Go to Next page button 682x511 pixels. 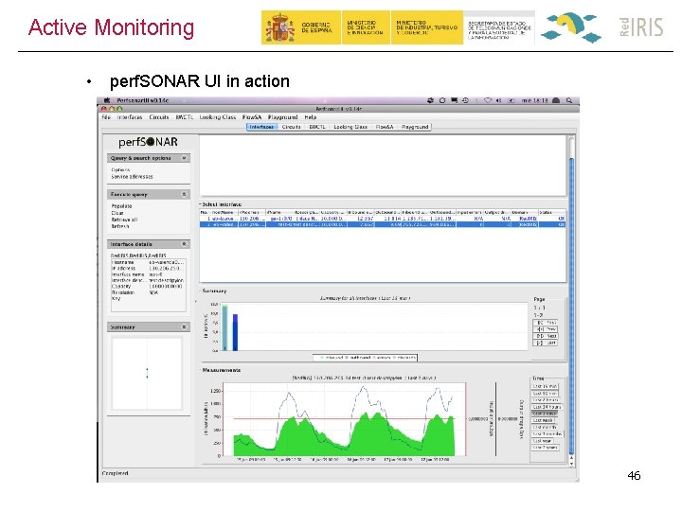(x=546, y=336)
